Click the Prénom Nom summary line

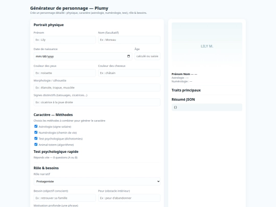(185, 74)
